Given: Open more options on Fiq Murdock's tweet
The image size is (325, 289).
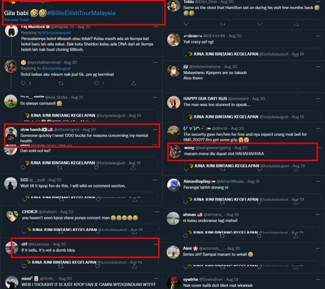Looking at the screenshot, I should click(x=156, y=27).
